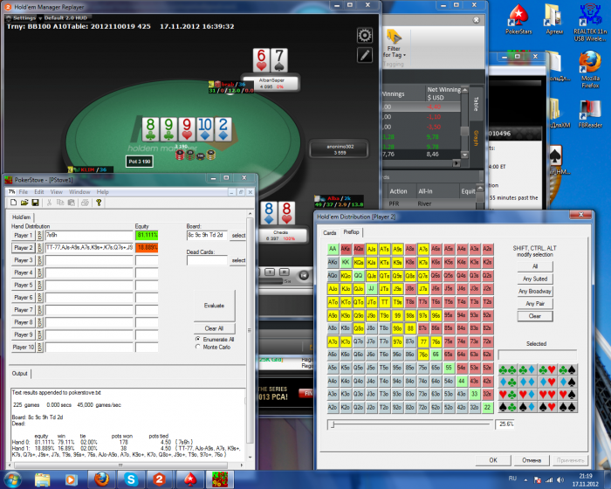The image size is (611, 489).
Task: Toggle the 22 hand cell
Action: pos(487,407)
